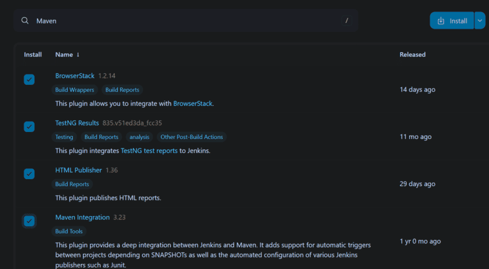The width and height of the screenshot is (489, 269).
Task: Expand the Install button dropdown arrow
Action: point(480,21)
